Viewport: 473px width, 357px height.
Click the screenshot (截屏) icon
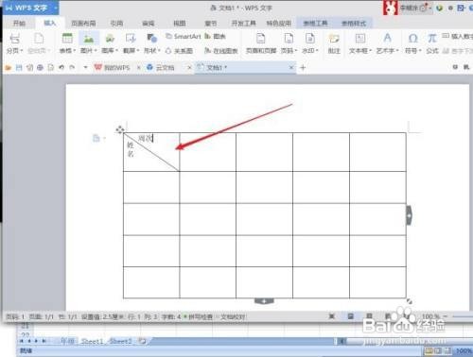(x=131, y=39)
